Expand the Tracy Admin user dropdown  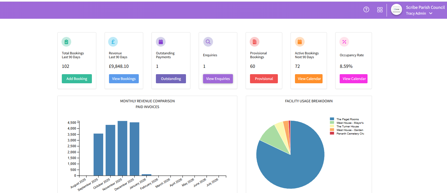tap(431, 14)
